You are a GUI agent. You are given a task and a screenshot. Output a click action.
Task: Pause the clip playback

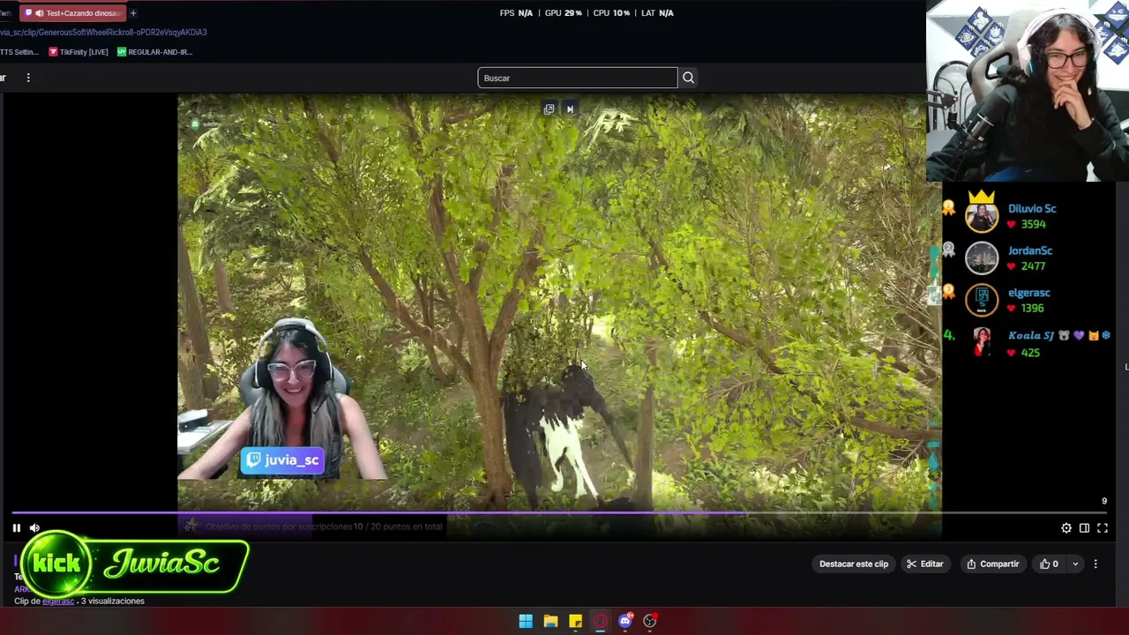16,528
